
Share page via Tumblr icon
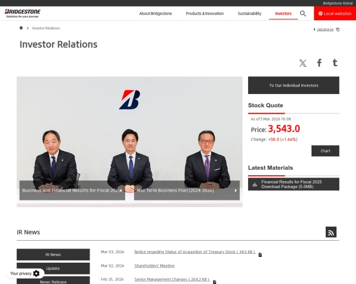click(335, 63)
